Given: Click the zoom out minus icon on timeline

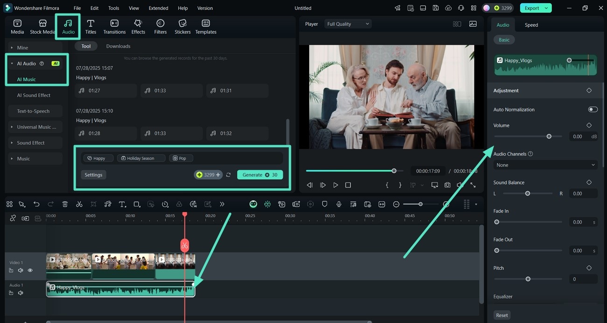Looking at the screenshot, I should [396, 204].
